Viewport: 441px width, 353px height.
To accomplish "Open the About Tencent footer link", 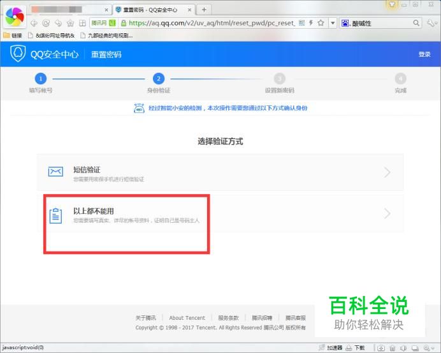I will pyautogui.click(x=187, y=318).
